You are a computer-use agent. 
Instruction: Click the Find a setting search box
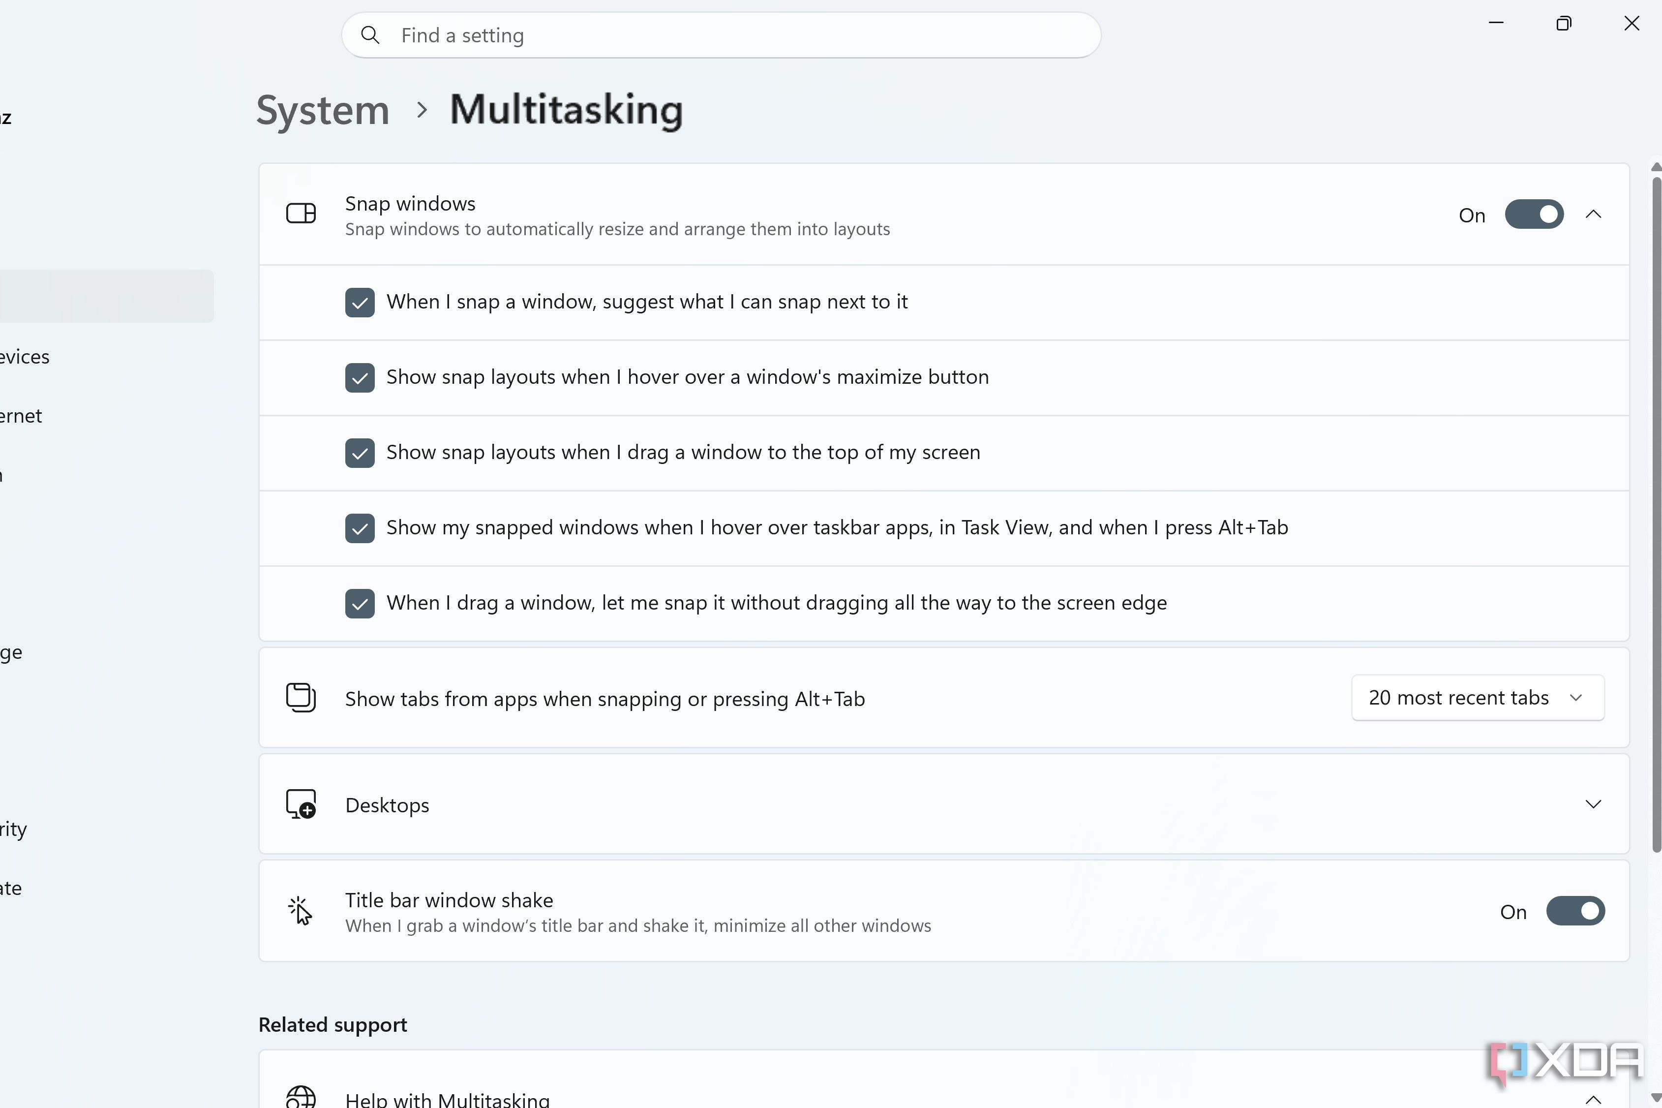(x=721, y=34)
